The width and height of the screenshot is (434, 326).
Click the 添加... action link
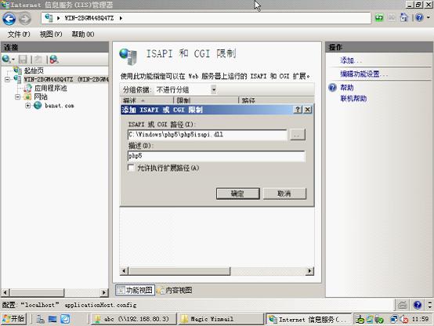[x=351, y=60]
